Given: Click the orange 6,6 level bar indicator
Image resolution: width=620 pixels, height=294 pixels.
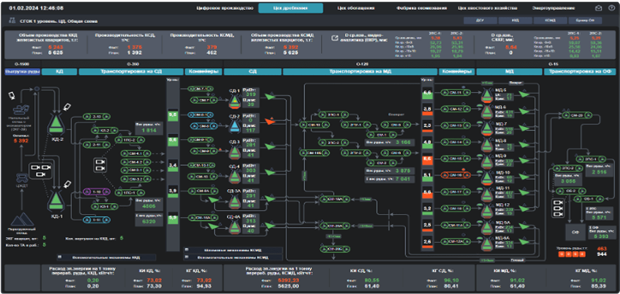Looking at the screenshot, I should pyautogui.click(x=428, y=159).
